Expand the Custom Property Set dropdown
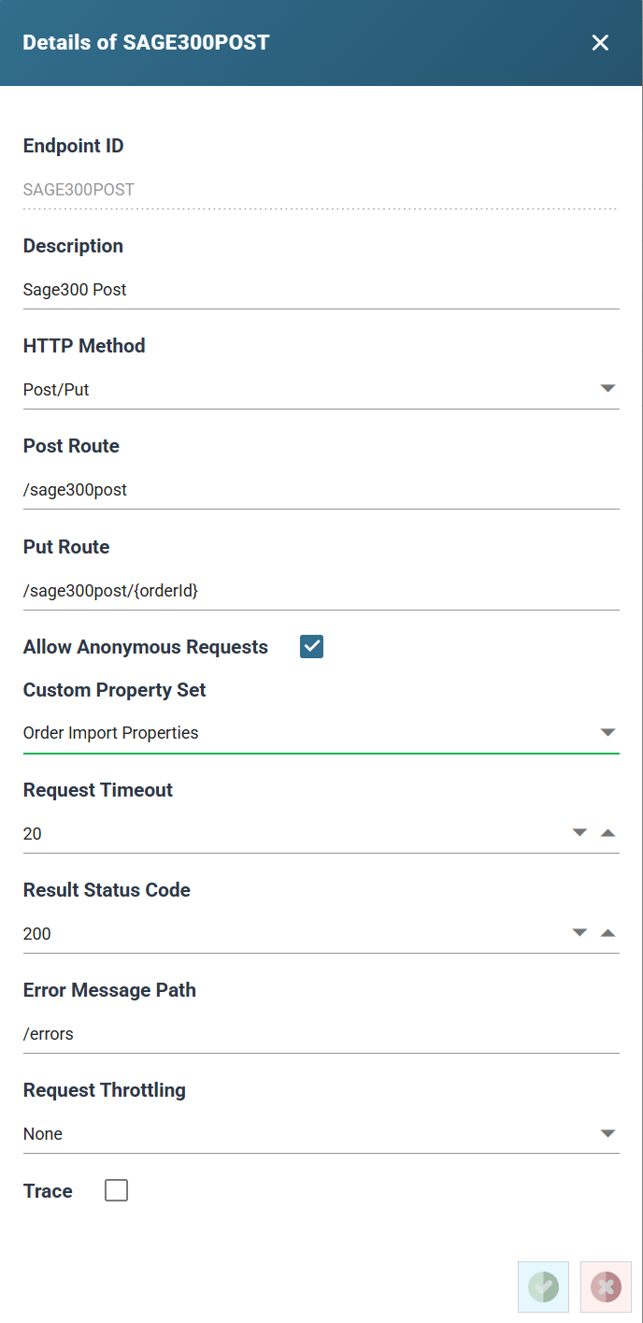 click(321, 733)
